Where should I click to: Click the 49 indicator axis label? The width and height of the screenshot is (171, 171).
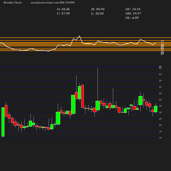click(162, 41)
